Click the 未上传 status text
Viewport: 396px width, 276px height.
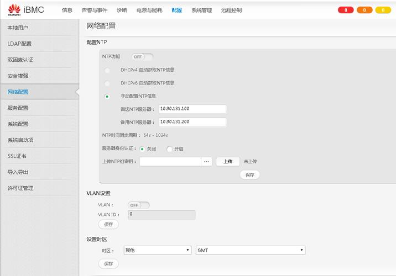(x=250, y=162)
